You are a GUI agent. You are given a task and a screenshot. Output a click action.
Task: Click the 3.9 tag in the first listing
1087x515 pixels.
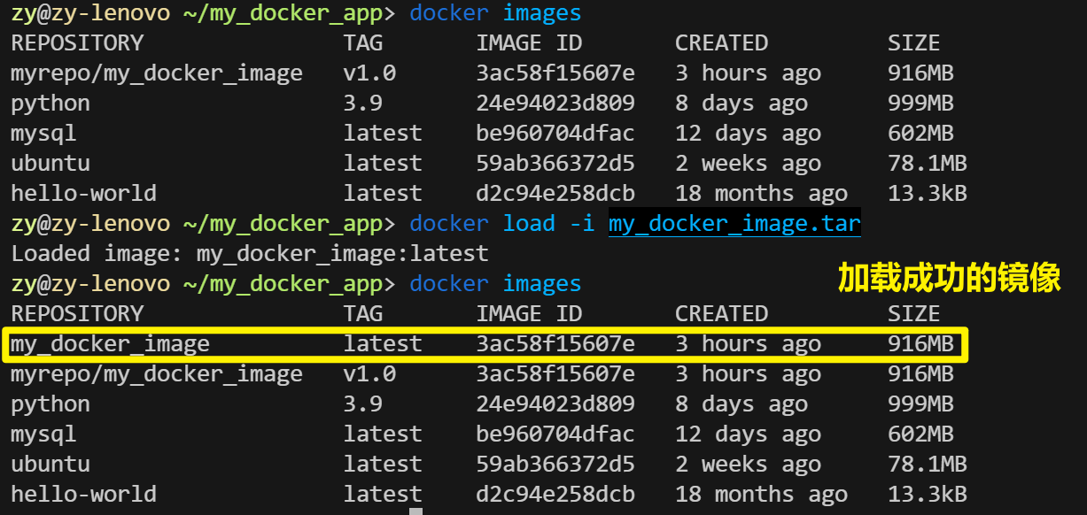click(363, 104)
